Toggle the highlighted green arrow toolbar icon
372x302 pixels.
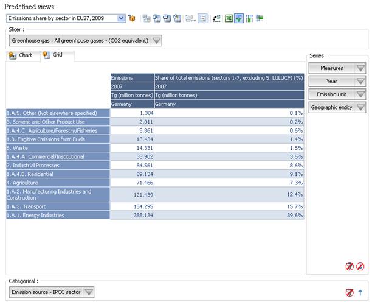(239, 18)
